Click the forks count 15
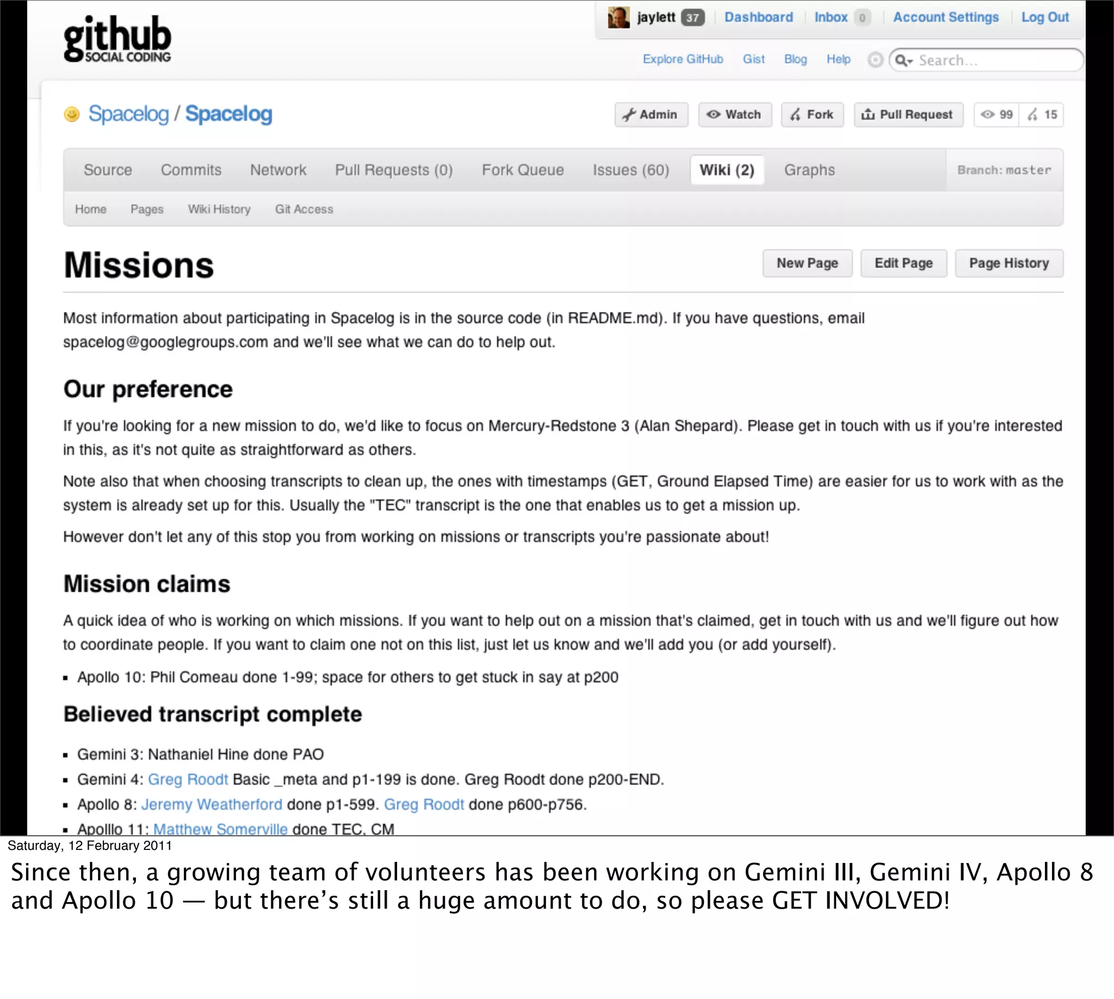The height and width of the screenshot is (999, 1114). click(1043, 115)
